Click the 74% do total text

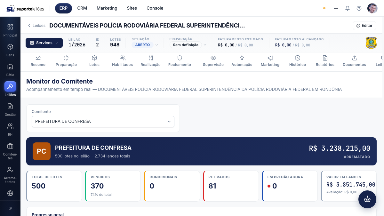tap(101, 195)
